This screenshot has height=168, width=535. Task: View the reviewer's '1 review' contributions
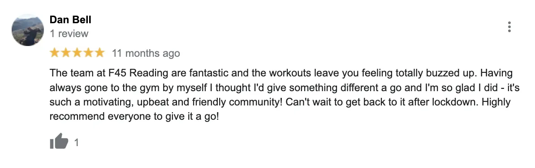pos(69,34)
